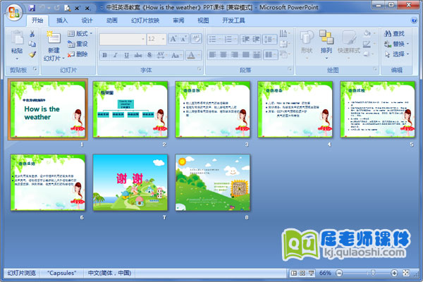Switch to the 动画 Animations tab

[x=111, y=20]
